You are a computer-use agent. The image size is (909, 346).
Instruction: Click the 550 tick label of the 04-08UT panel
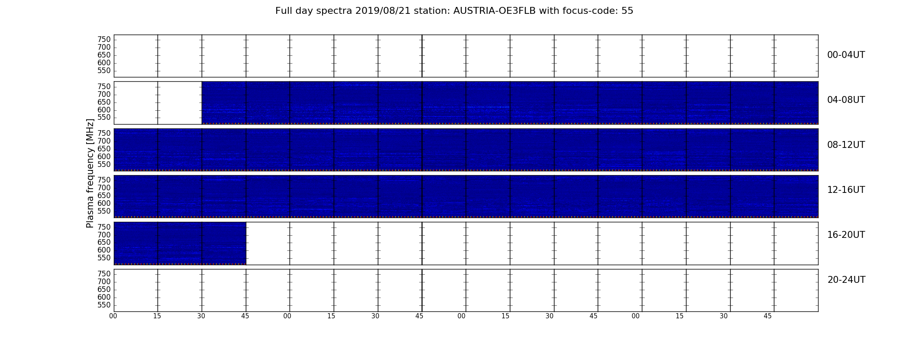coord(104,118)
